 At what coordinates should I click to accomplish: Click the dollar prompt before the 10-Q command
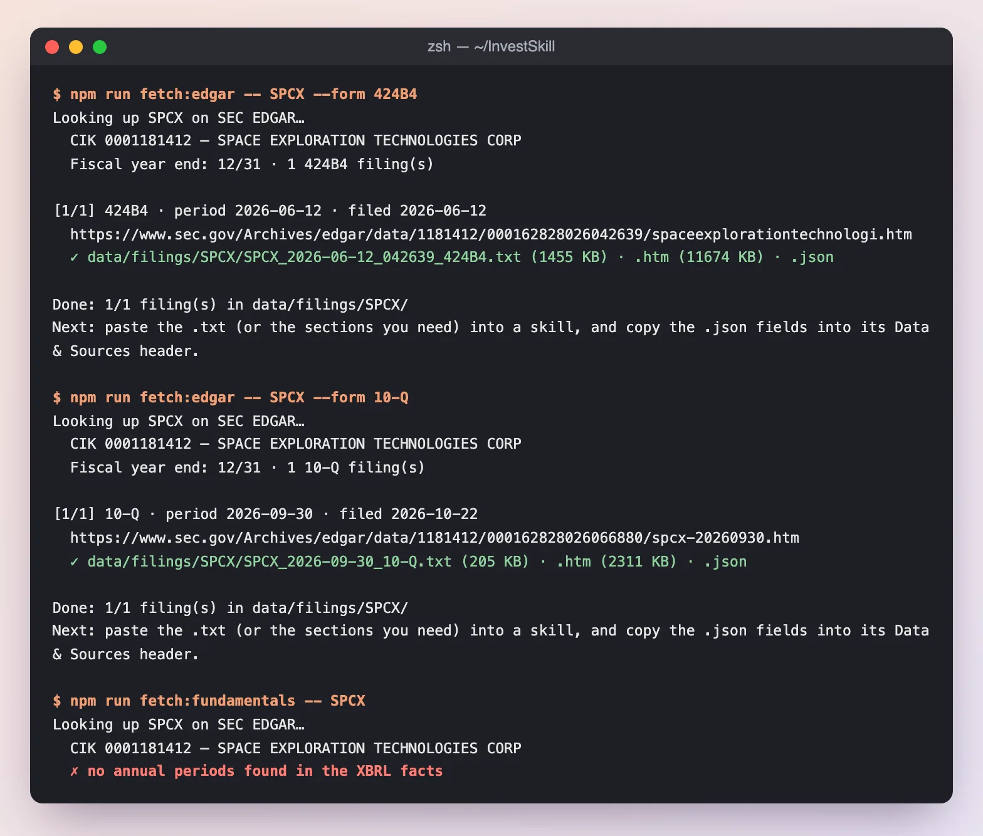click(57, 397)
